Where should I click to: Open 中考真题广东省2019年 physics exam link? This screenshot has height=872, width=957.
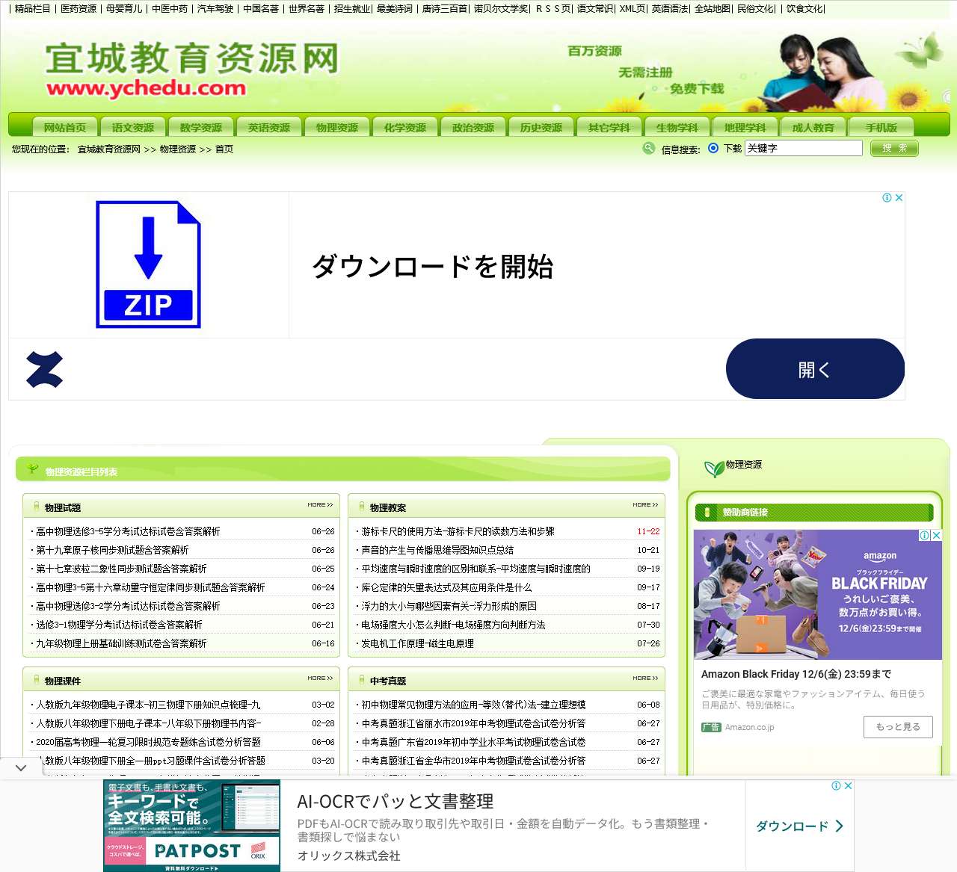(x=473, y=742)
